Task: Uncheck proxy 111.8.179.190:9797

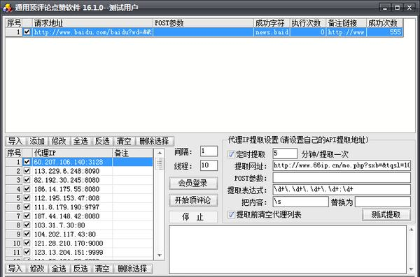Action: click(x=27, y=207)
